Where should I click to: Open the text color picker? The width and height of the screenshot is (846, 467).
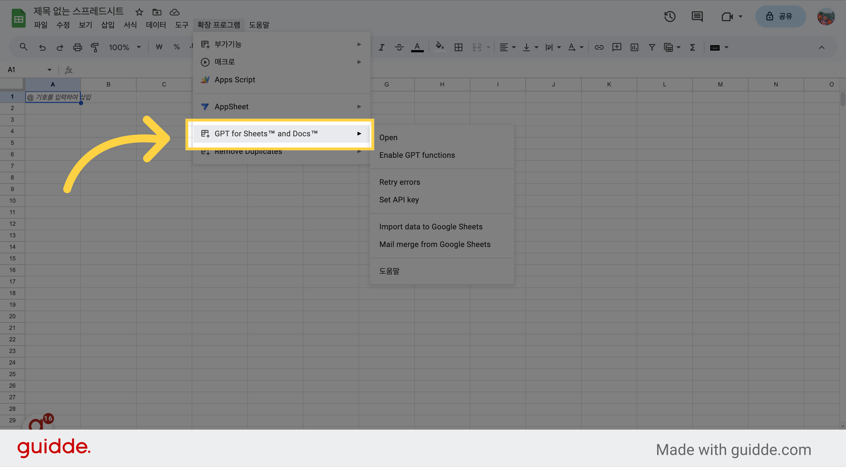[417, 48]
